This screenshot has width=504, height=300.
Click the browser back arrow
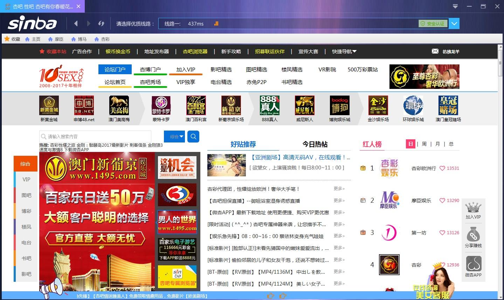click(76, 23)
